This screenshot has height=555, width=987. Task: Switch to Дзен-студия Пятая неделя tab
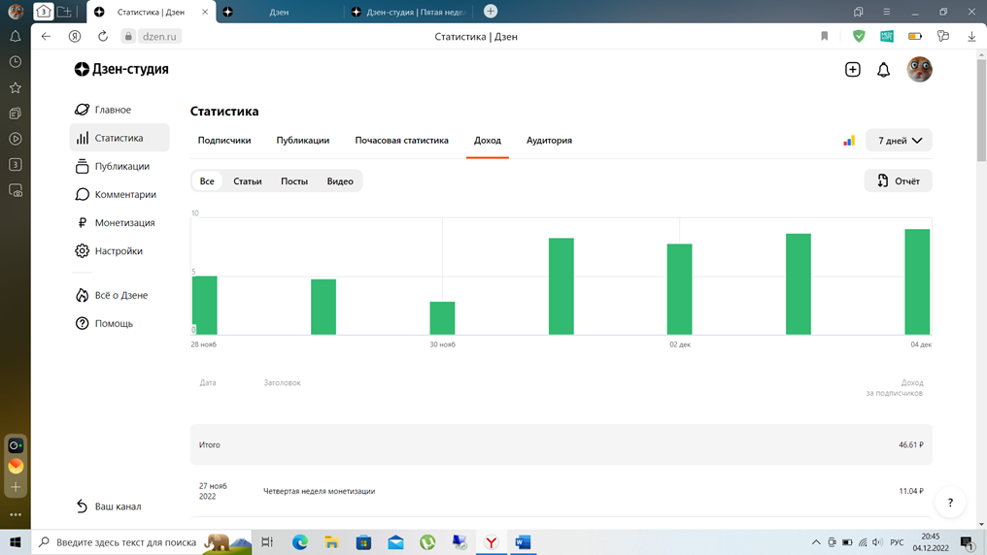click(x=410, y=12)
